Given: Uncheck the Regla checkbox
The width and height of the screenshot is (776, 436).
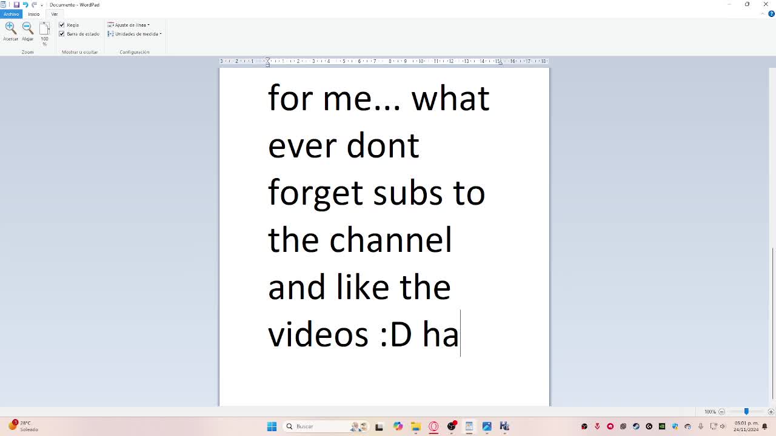Looking at the screenshot, I should [x=62, y=25].
